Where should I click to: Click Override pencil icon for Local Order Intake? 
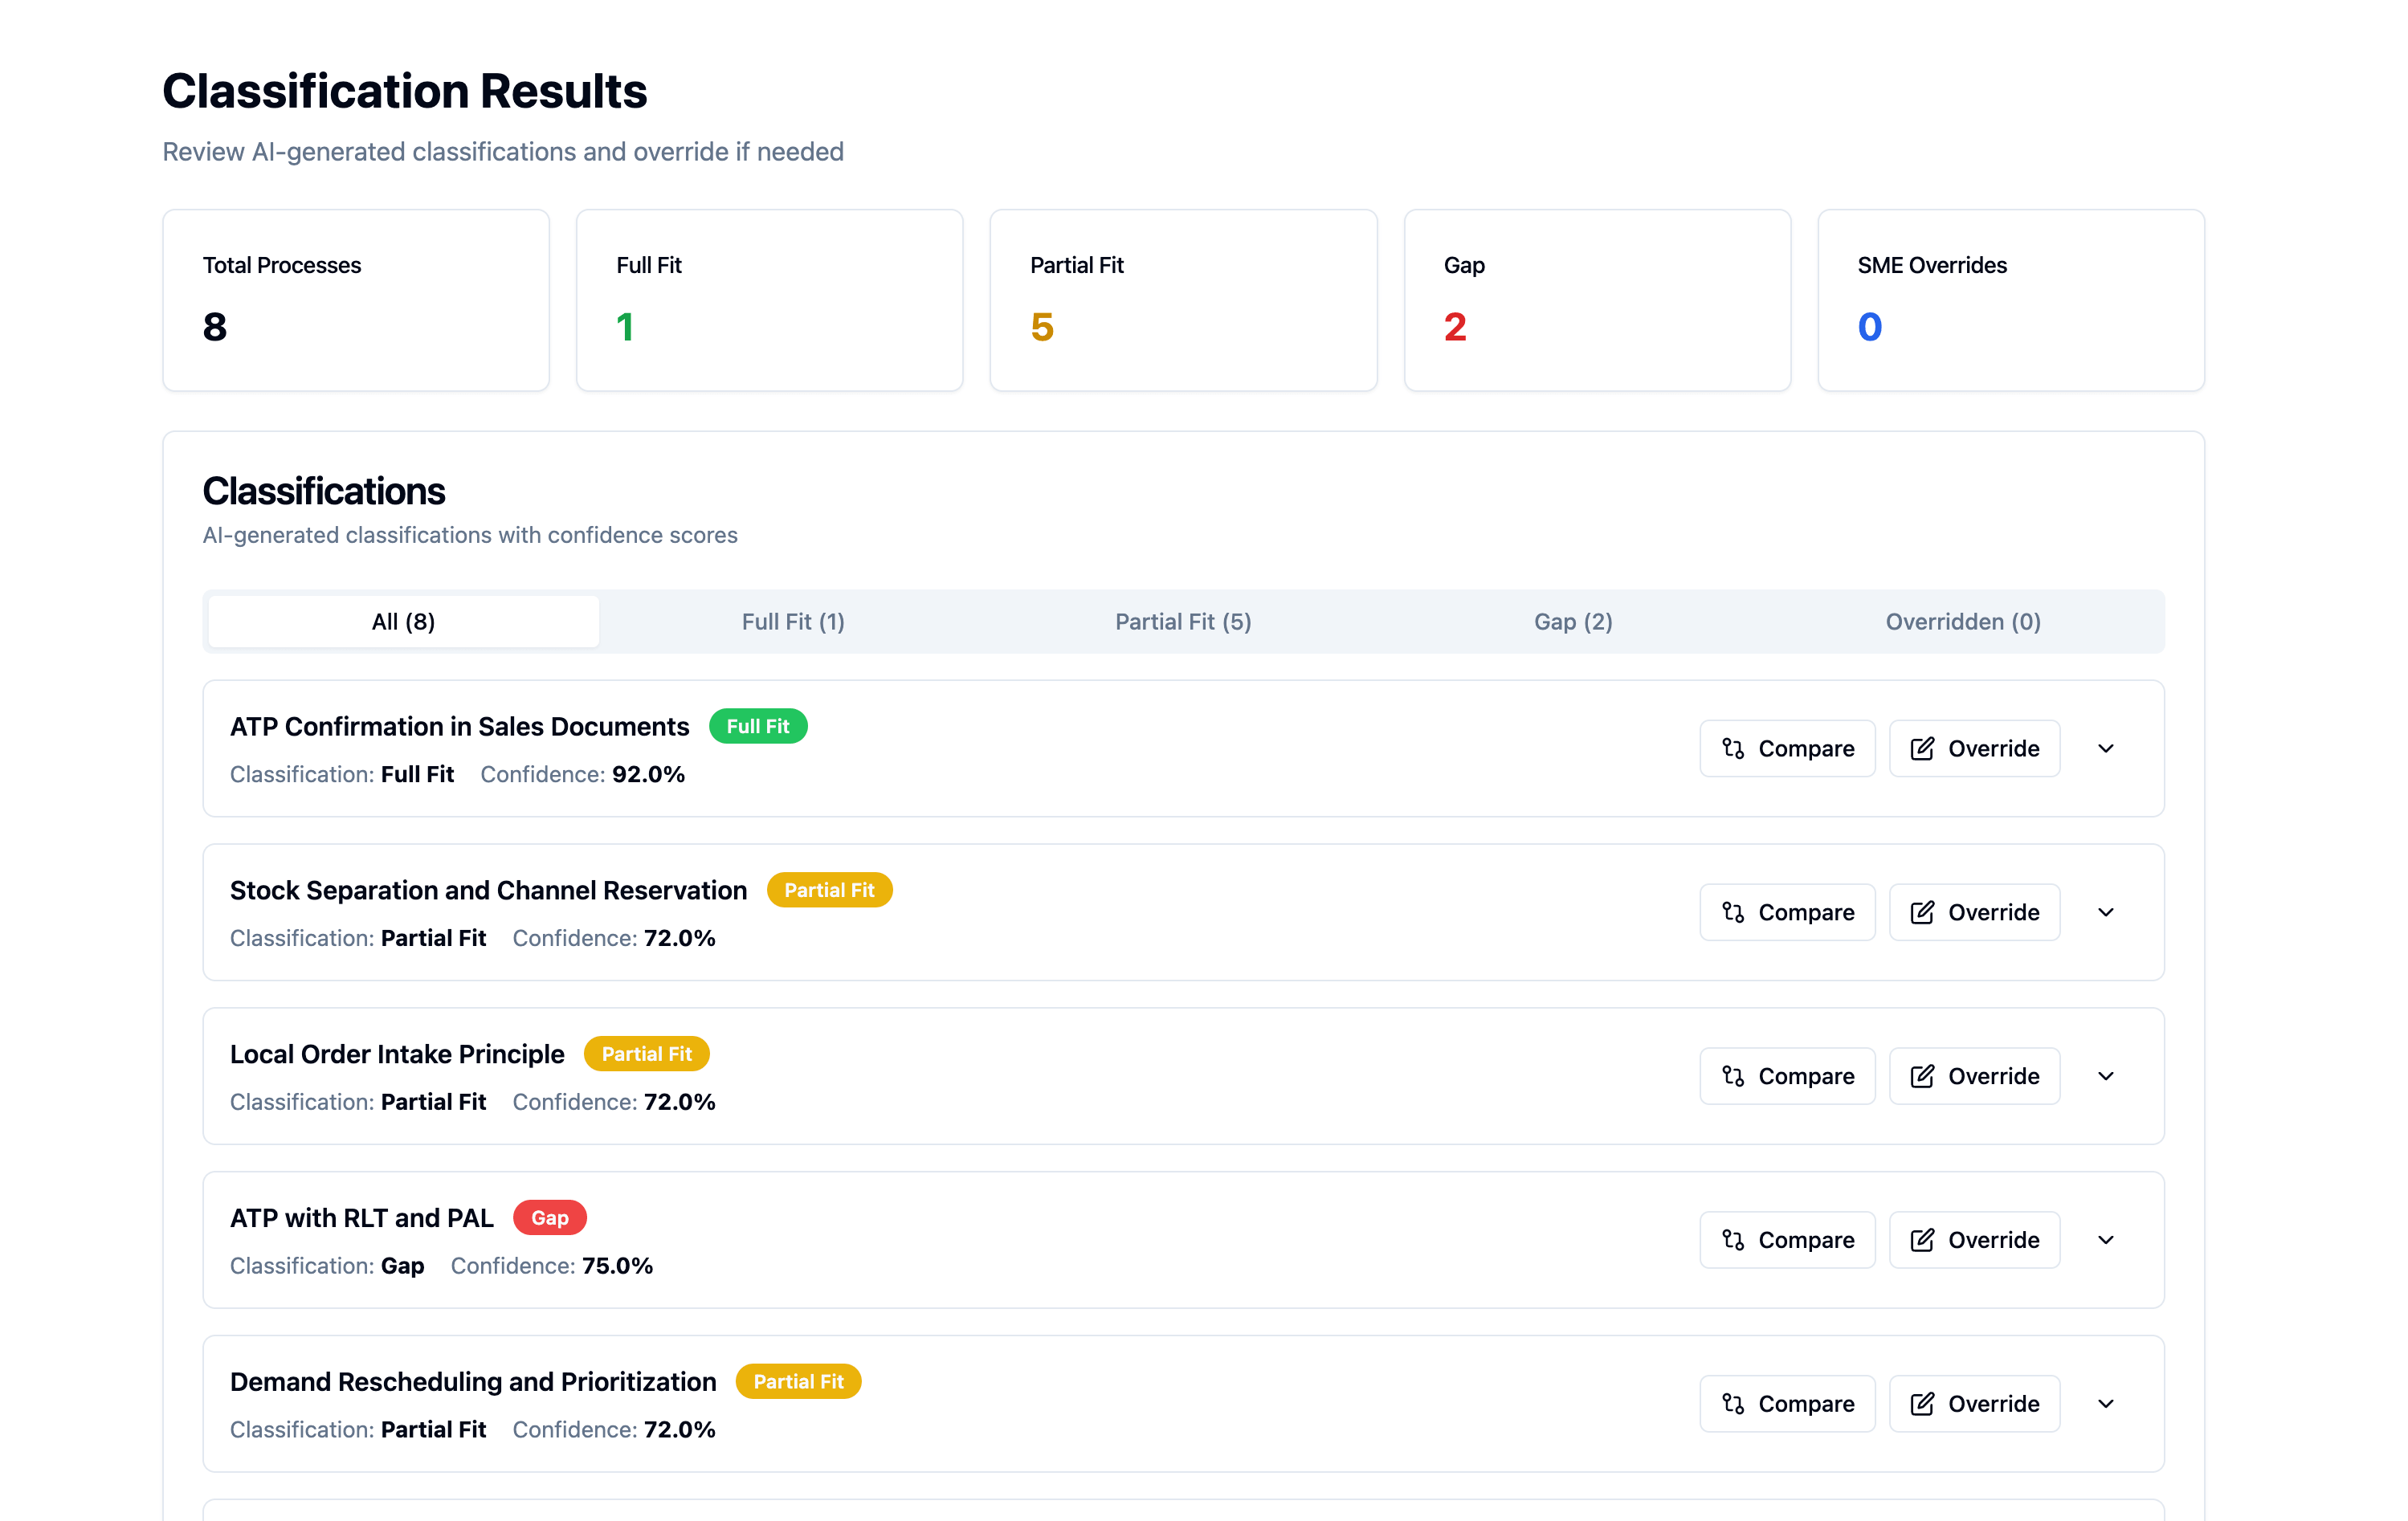pyautogui.click(x=1922, y=1076)
